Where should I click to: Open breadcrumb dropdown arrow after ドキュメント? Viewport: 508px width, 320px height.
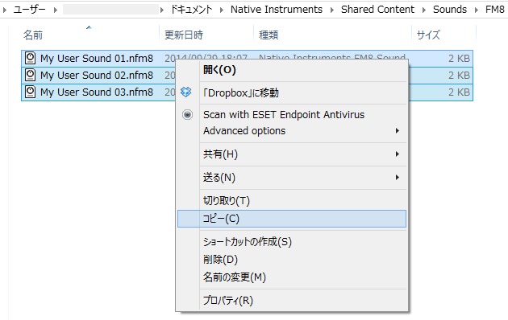[222, 10]
